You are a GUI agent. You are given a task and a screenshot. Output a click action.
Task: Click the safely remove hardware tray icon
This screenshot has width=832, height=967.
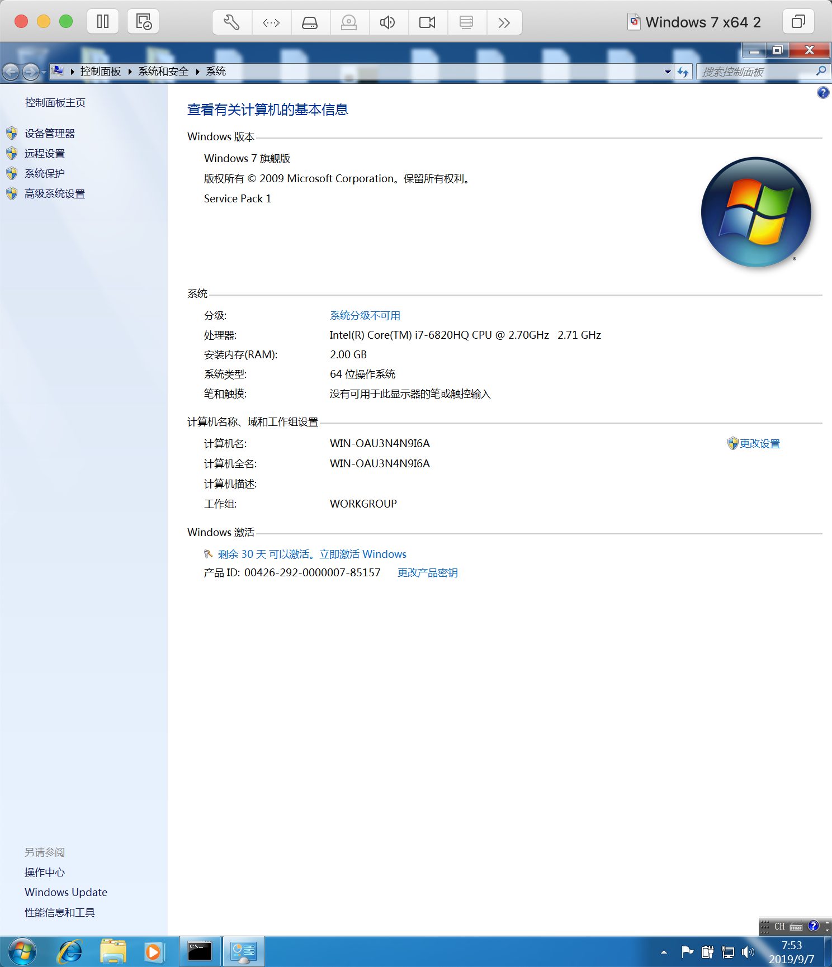click(x=708, y=951)
